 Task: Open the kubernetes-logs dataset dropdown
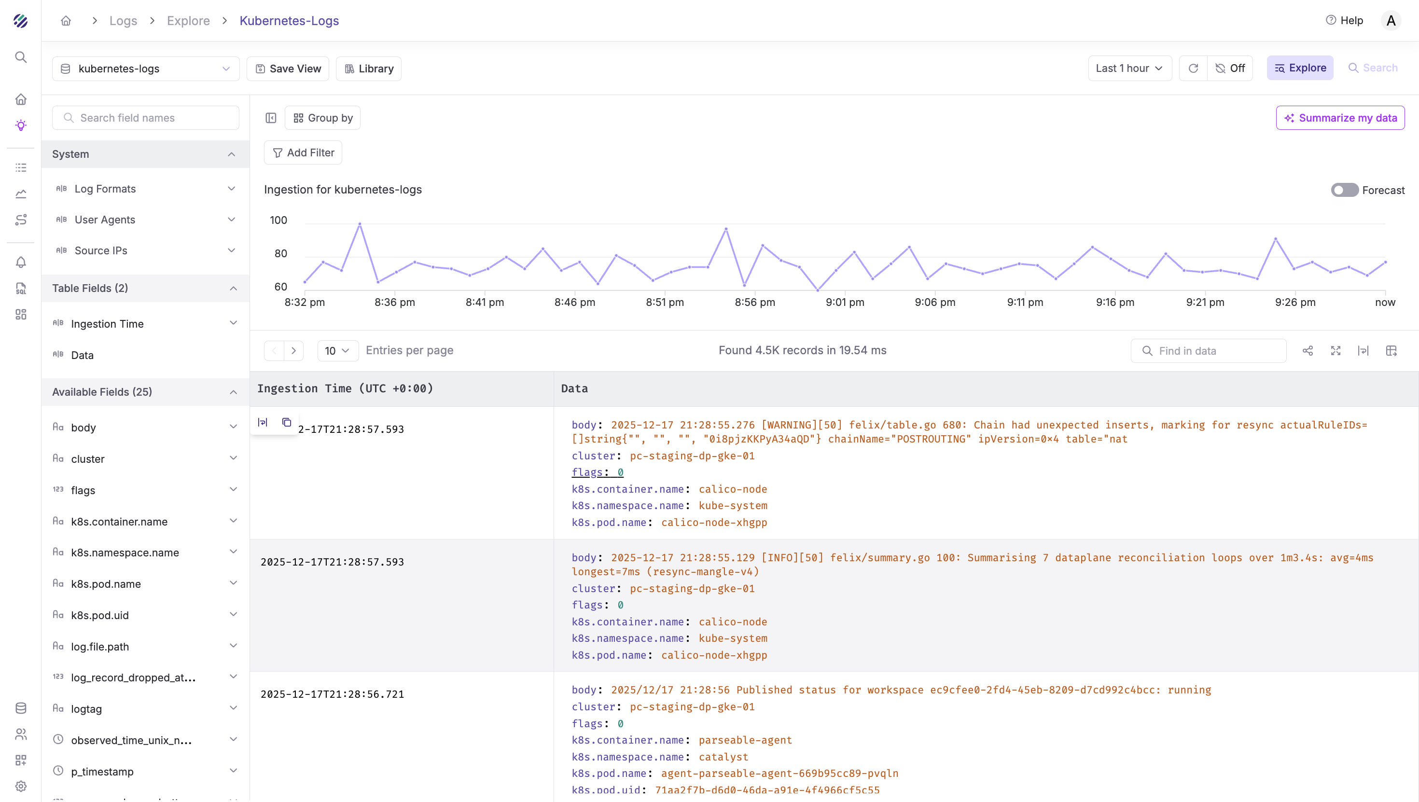point(146,69)
